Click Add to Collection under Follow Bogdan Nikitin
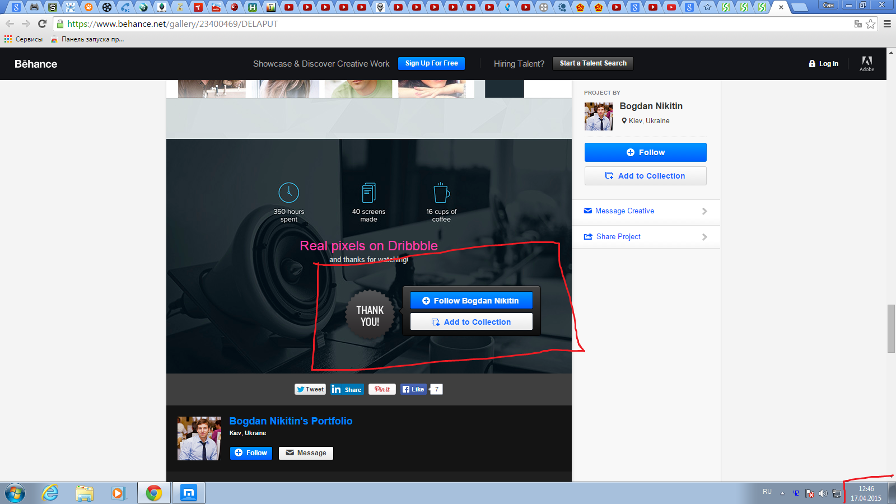 471,322
